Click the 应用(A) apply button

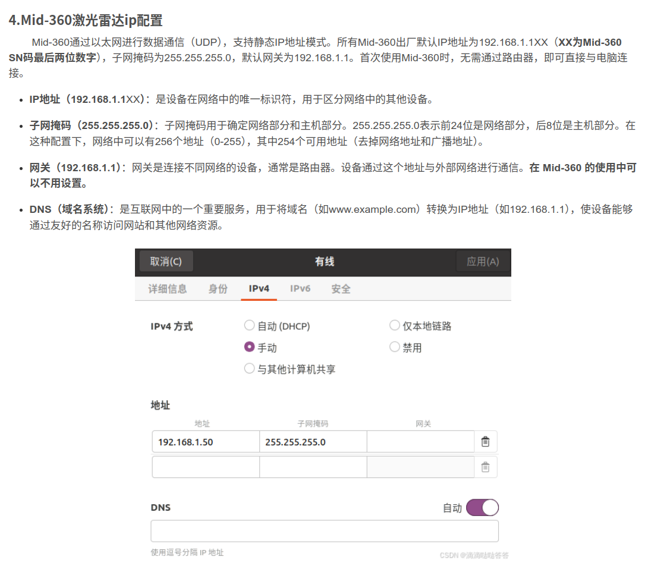point(482,261)
